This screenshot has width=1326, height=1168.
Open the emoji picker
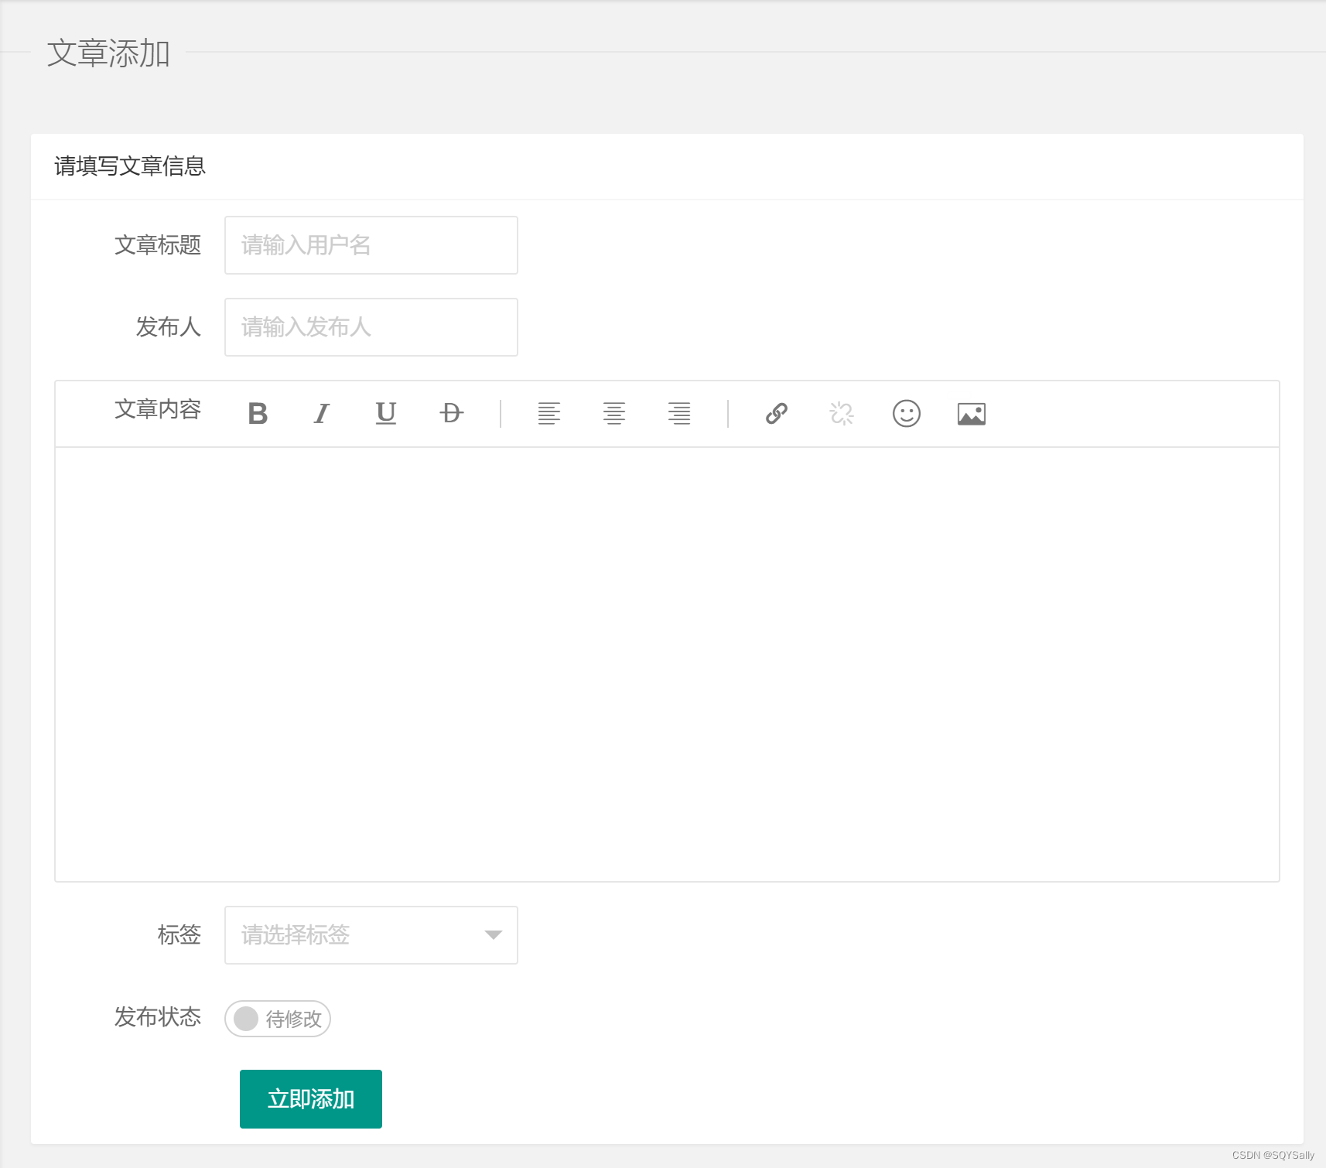click(907, 414)
